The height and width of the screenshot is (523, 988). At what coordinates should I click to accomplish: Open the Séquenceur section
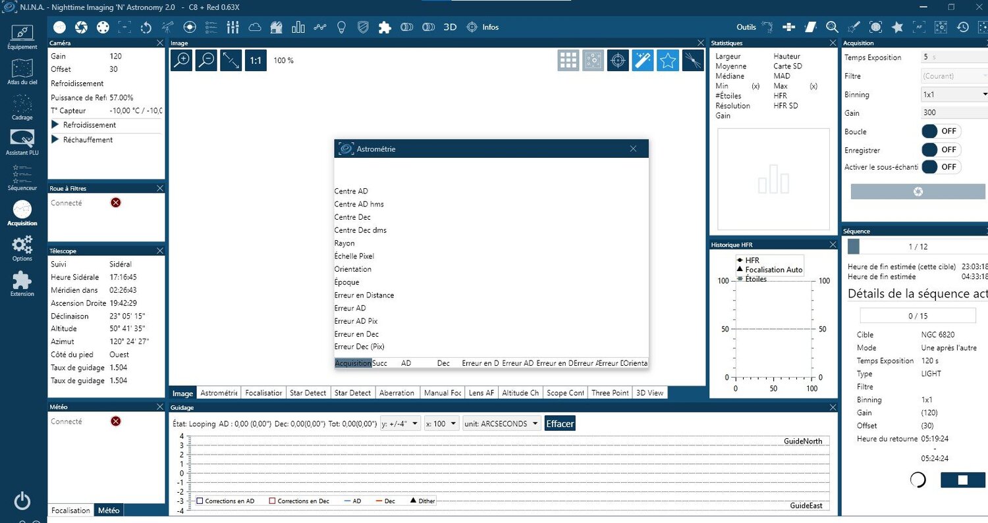coord(22,178)
